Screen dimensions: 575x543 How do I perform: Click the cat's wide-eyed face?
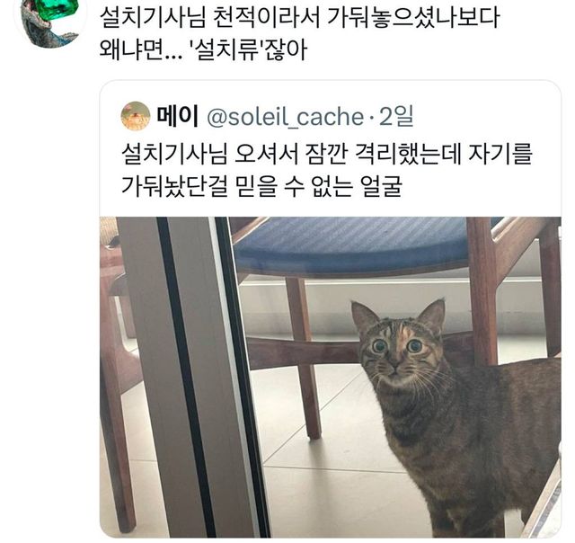(397, 349)
